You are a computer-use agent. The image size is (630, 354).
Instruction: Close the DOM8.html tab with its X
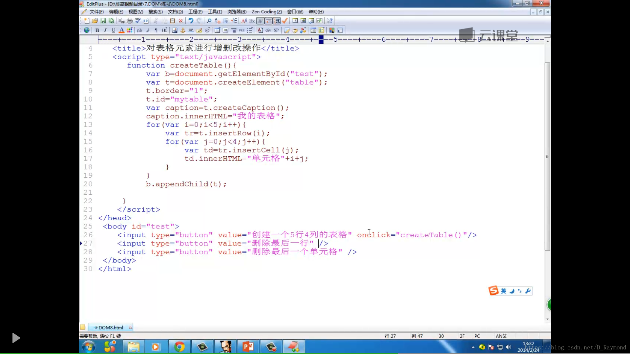pyautogui.click(x=131, y=327)
